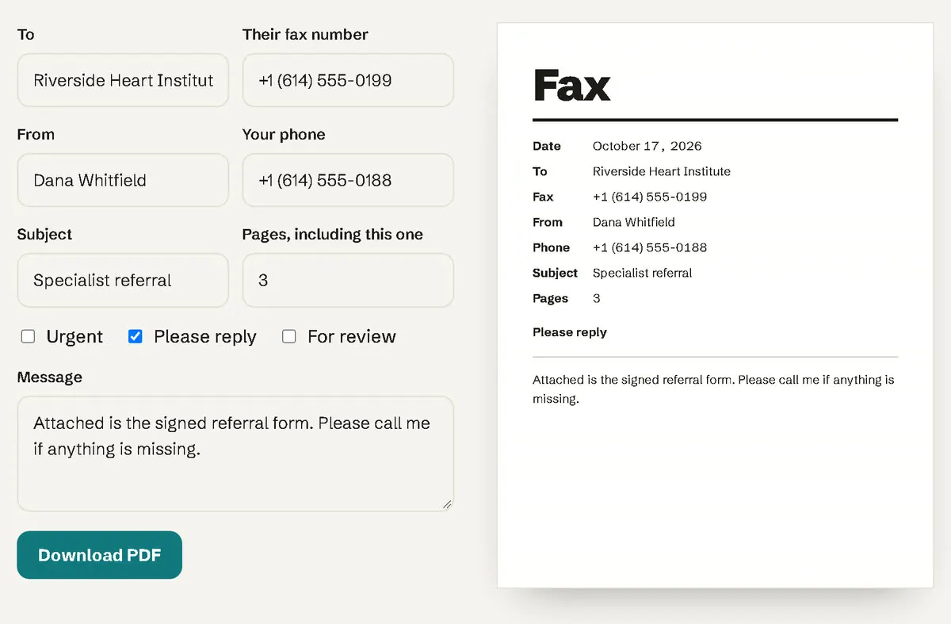Click the Their fax number label
The width and height of the screenshot is (951, 624).
click(305, 35)
